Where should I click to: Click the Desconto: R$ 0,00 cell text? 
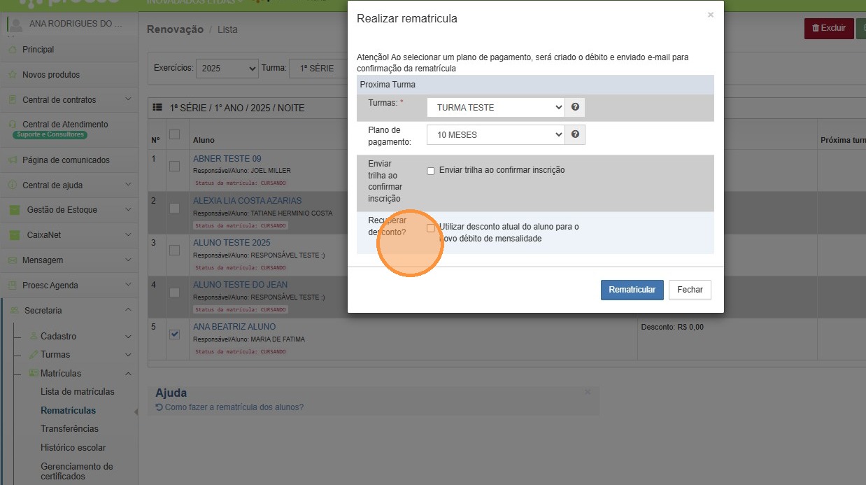pos(672,327)
